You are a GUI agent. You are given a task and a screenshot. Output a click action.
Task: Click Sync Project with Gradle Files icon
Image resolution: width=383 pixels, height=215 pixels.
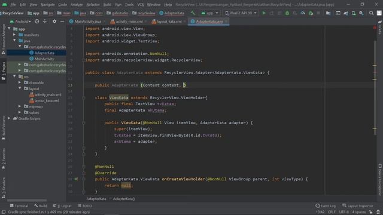coord(346,13)
